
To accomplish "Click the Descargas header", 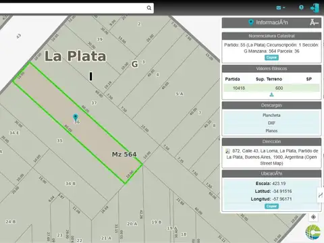I will pyautogui.click(x=271, y=105).
